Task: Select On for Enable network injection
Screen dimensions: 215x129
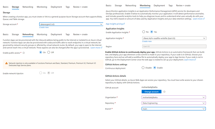Action: (x=41, y=73)
